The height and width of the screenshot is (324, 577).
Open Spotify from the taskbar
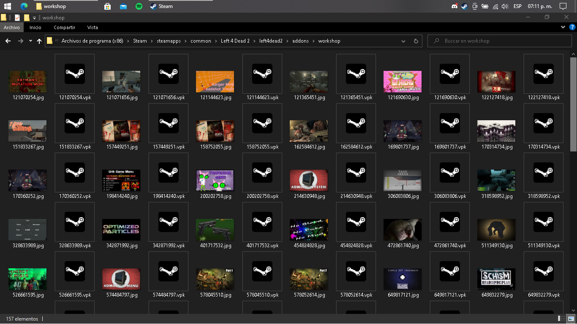(139, 6)
